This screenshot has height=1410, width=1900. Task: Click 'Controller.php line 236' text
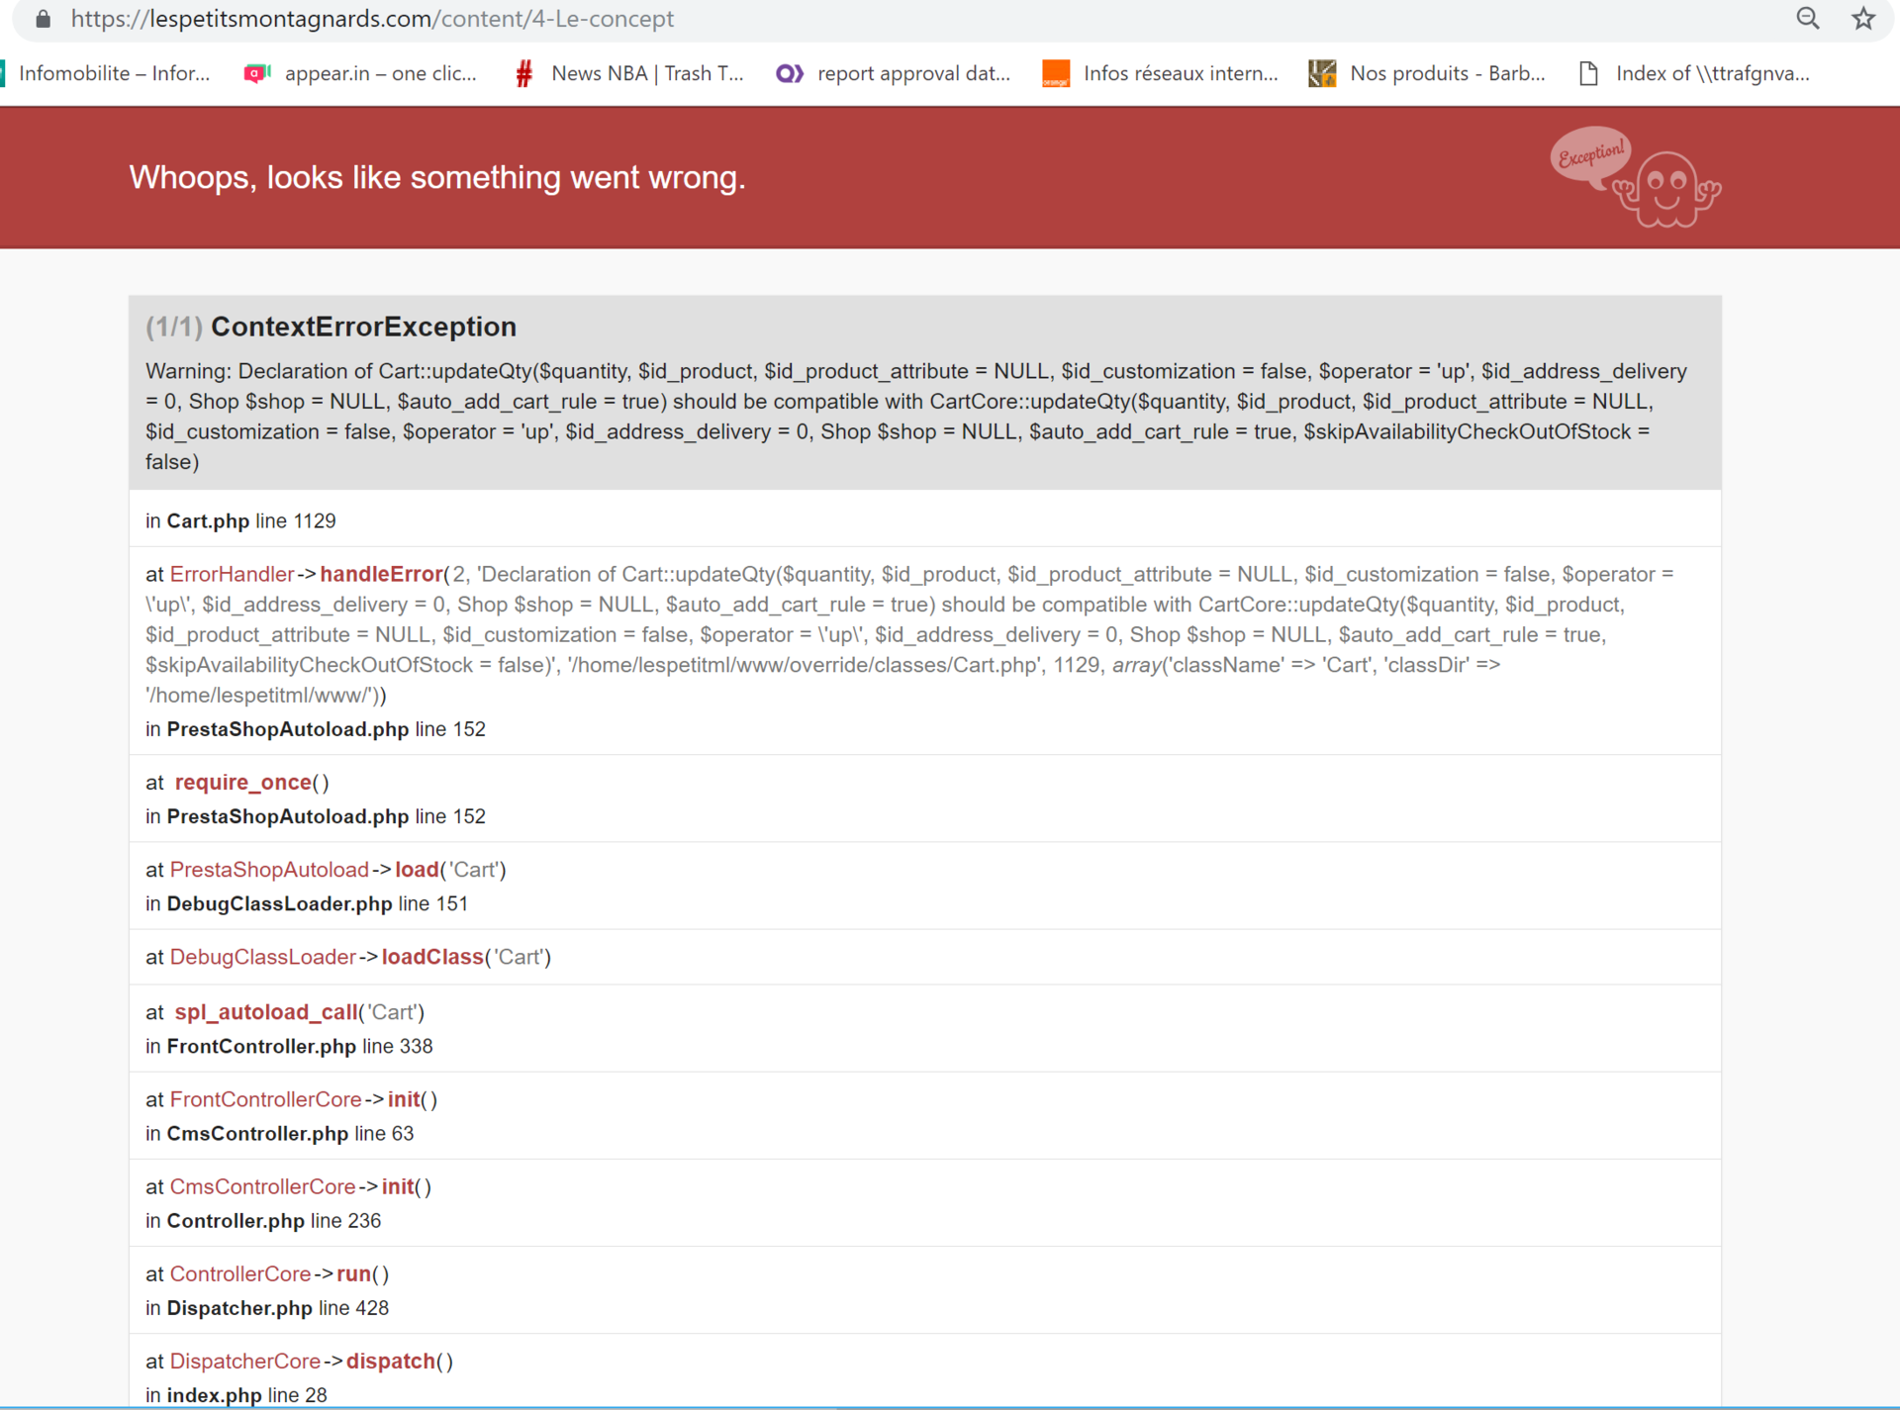(x=274, y=1221)
